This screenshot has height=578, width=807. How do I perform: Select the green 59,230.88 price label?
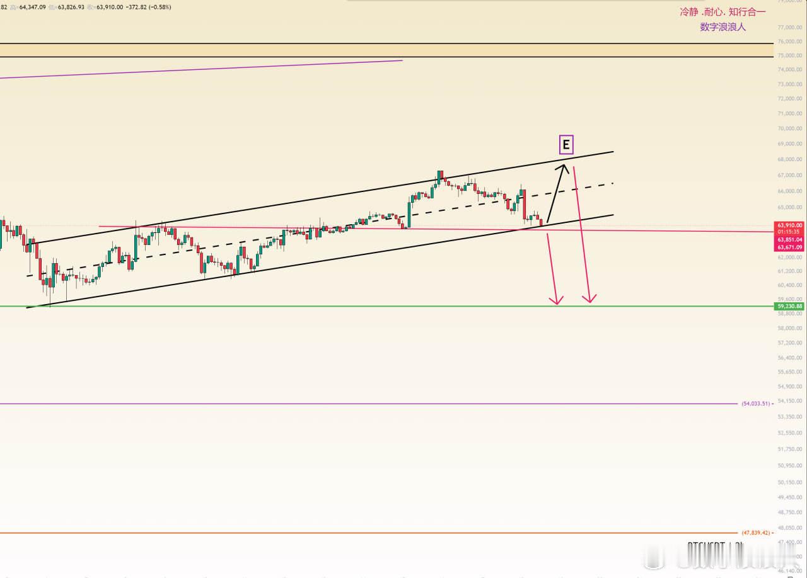pyautogui.click(x=790, y=306)
